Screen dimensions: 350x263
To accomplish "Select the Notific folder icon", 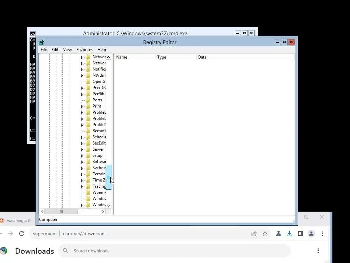I will point(88,69).
